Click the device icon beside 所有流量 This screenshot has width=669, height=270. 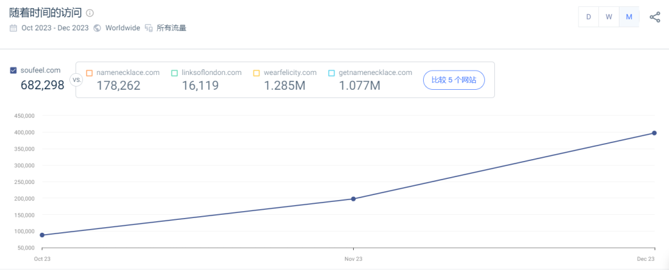(x=149, y=28)
